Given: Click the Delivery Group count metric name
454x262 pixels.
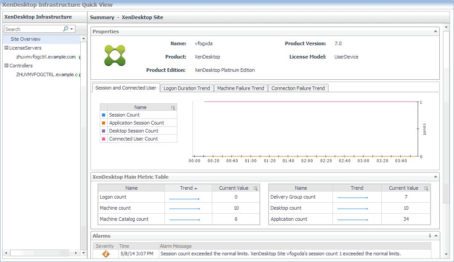Looking at the screenshot, I should pyautogui.click(x=293, y=197).
